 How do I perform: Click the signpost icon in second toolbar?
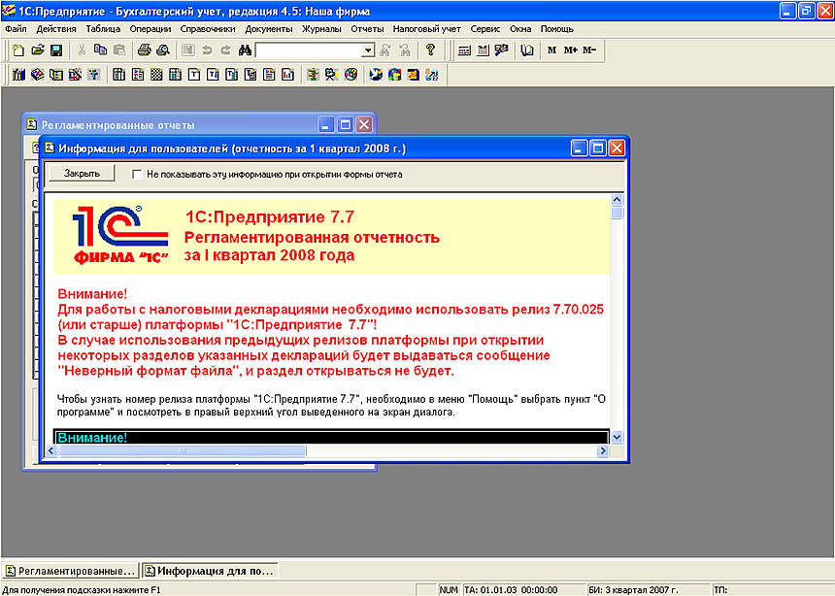point(313,75)
